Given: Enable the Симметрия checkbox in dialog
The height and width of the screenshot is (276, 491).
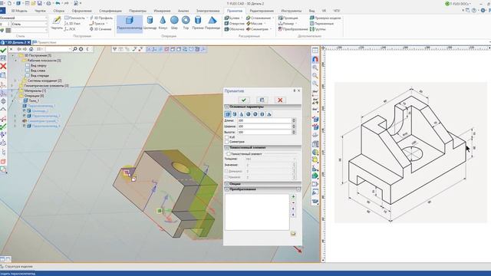Looking at the screenshot, I should tap(227, 142).
